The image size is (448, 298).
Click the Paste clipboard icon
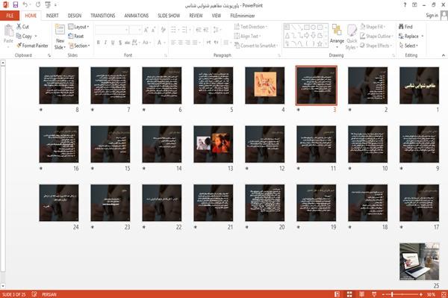[x=8, y=31]
